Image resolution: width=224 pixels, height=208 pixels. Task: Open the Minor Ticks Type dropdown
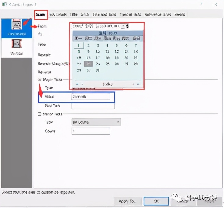coord(96,122)
